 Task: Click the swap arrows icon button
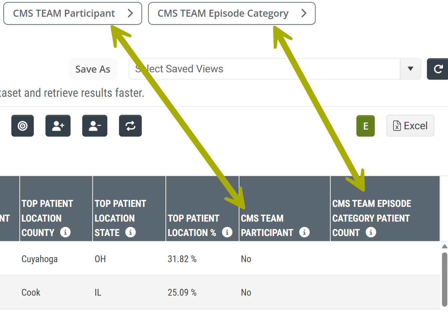coord(130,126)
